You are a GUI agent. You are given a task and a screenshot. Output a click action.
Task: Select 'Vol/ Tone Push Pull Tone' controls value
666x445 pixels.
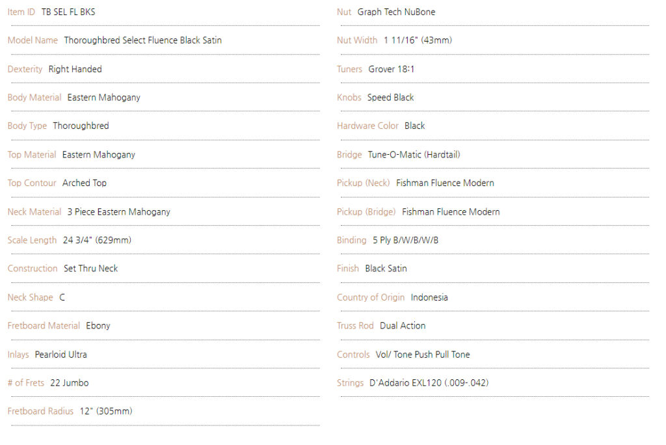pyautogui.click(x=423, y=355)
